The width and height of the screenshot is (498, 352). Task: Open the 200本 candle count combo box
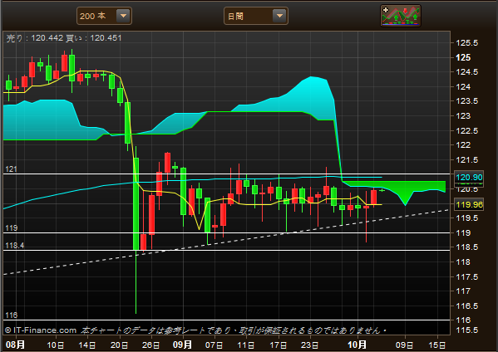coord(104,16)
